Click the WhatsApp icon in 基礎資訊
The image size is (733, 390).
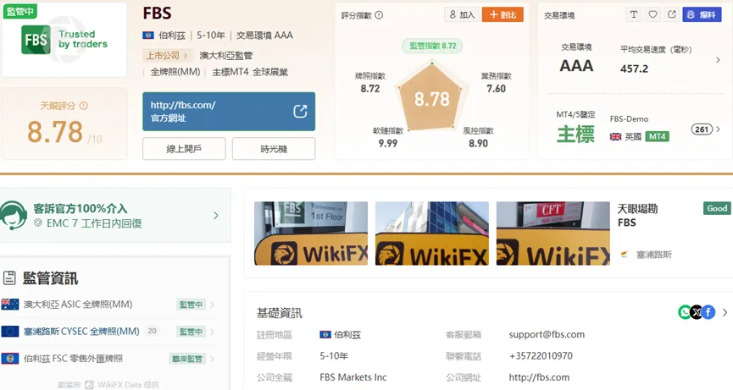(685, 312)
